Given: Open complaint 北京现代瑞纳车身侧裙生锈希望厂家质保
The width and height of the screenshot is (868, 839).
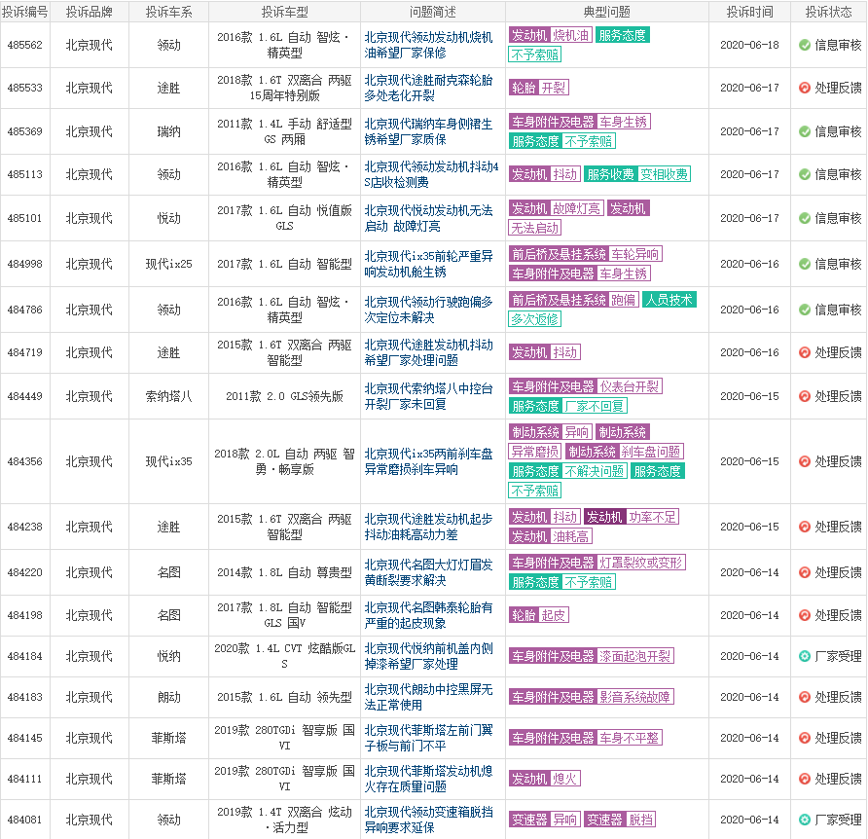Looking at the screenshot, I should [428, 131].
